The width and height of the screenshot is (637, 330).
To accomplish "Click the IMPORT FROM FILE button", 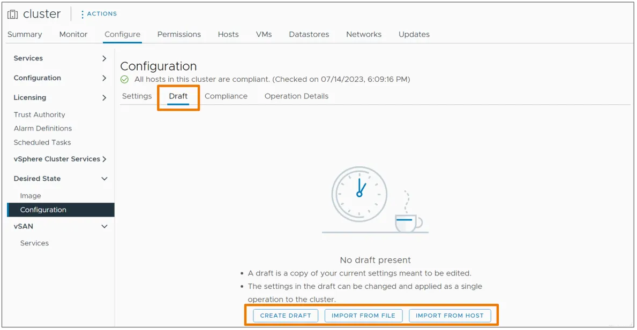I will (364, 316).
